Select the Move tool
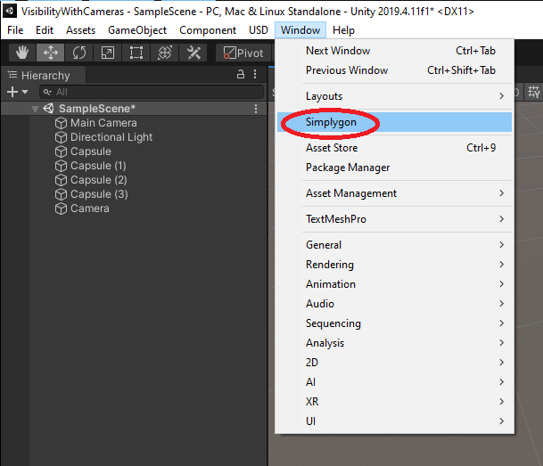Screen dimensions: 543x466 [x=49, y=53]
